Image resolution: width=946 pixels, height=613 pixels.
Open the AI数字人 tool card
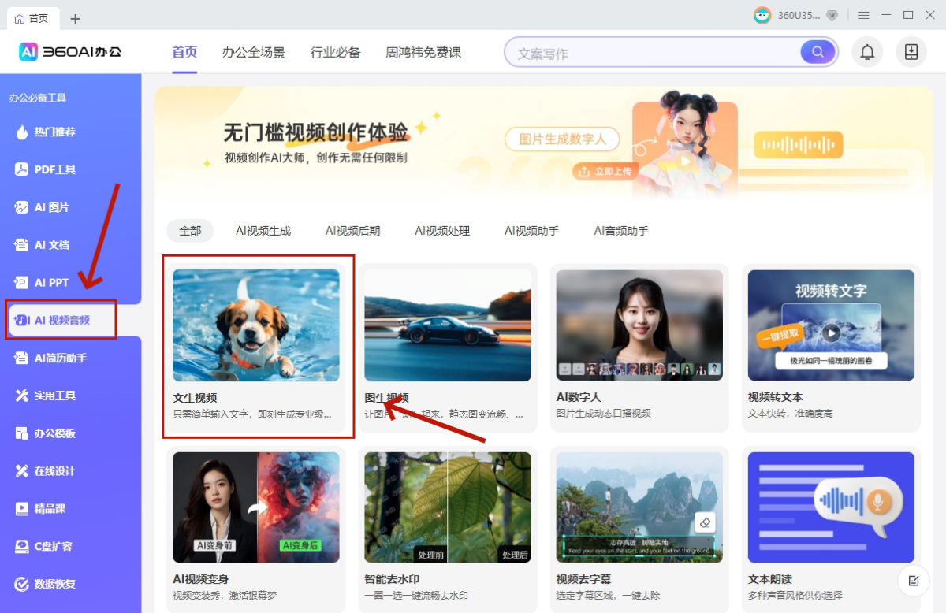(x=639, y=347)
